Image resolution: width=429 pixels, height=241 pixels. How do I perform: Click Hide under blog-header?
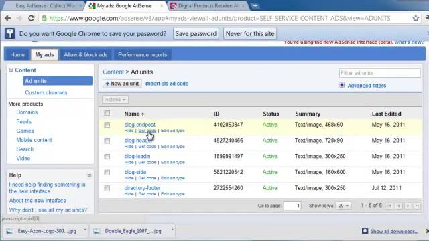coord(129,147)
